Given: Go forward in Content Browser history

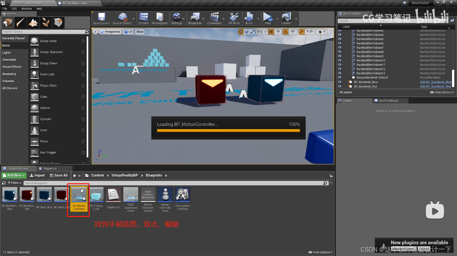Looking at the screenshot, I should pyautogui.click(x=79, y=176).
